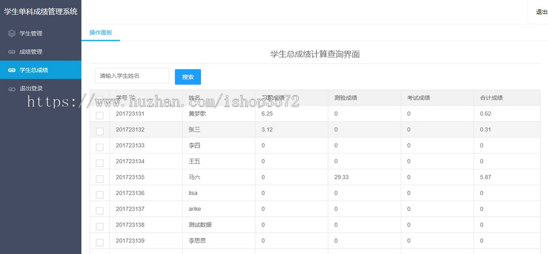The image size is (548, 254).
Task: Click the name 黄梦歌
Action: [x=197, y=113]
